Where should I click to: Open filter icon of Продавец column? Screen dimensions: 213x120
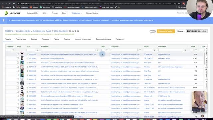click(x=185, y=50)
